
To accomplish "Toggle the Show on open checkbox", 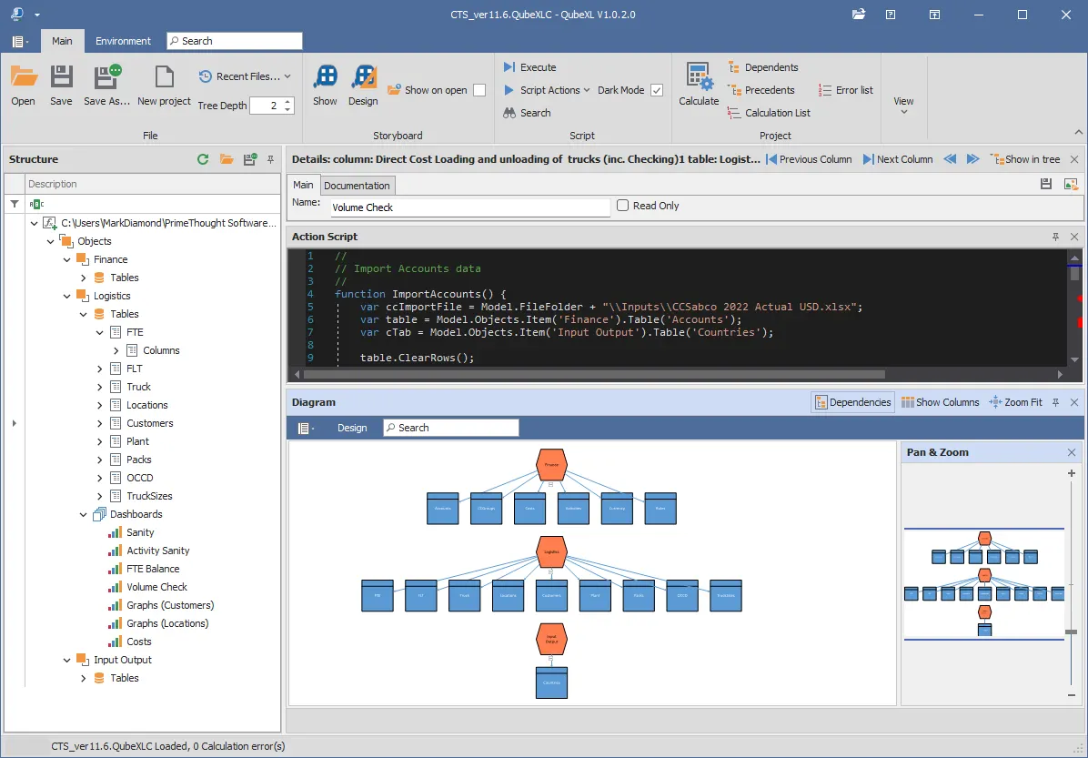I will coord(479,90).
